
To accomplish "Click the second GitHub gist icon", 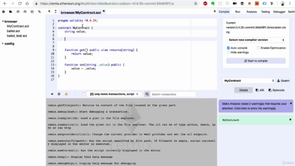I will click(25, 12).
